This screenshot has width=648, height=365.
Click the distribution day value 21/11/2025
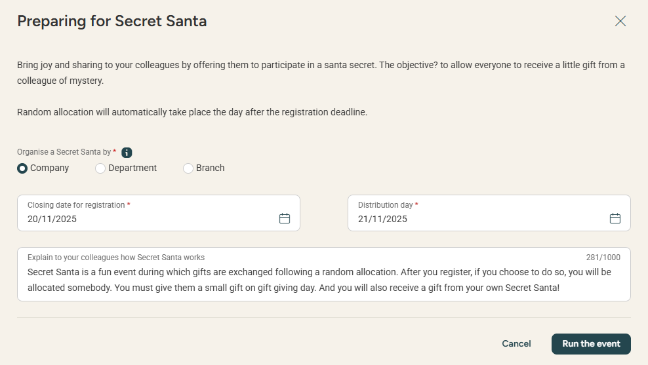(x=383, y=220)
